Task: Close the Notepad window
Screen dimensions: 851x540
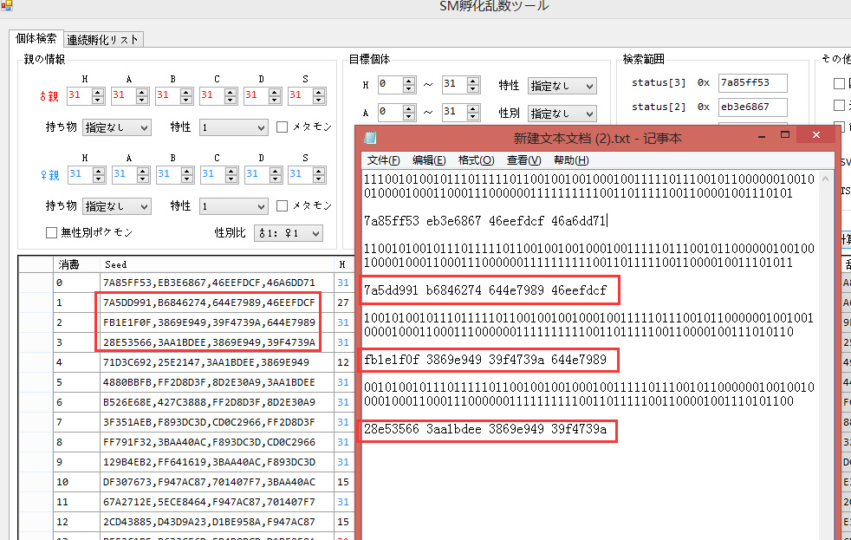Action: click(815, 137)
